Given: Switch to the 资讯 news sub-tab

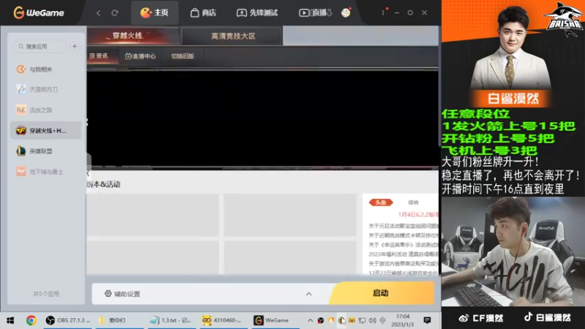Looking at the screenshot, I should (99, 56).
